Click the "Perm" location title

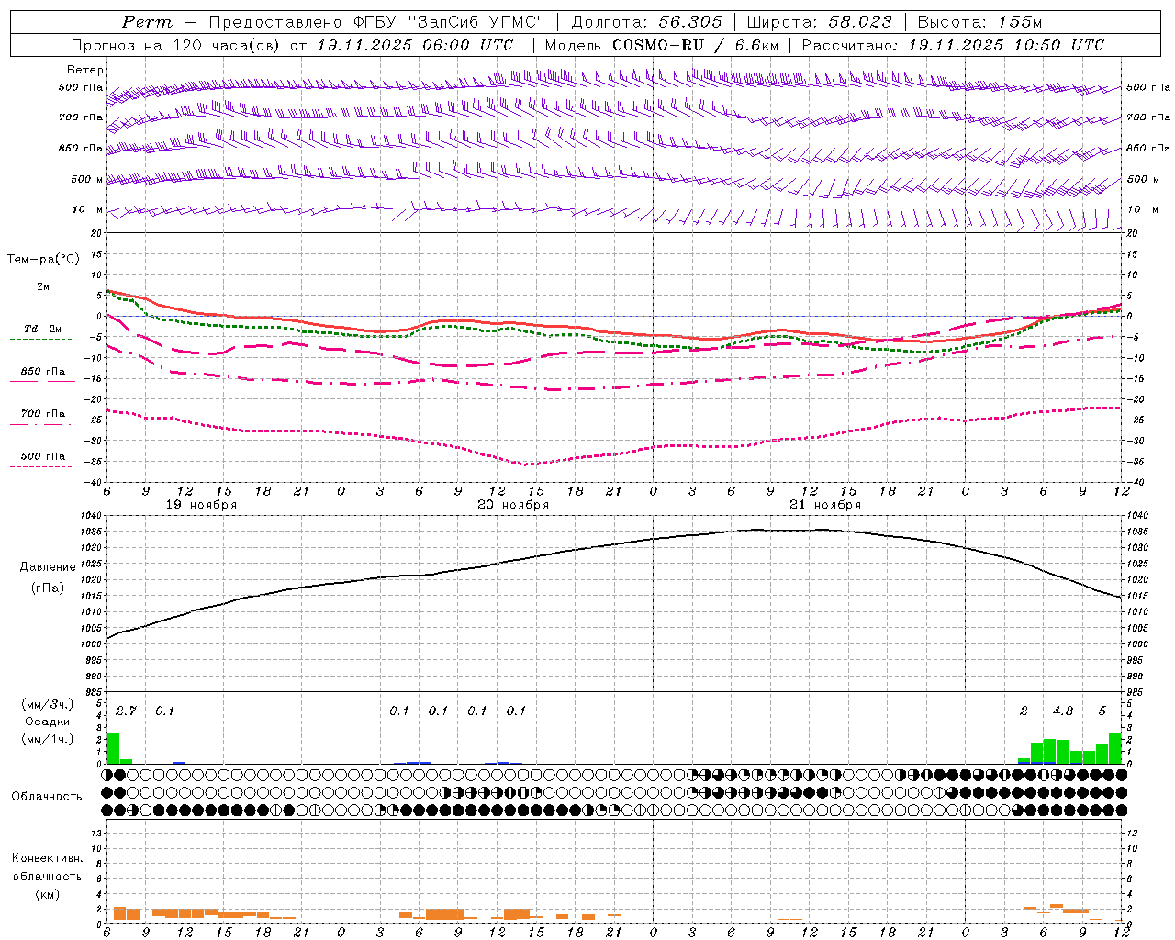(x=147, y=22)
